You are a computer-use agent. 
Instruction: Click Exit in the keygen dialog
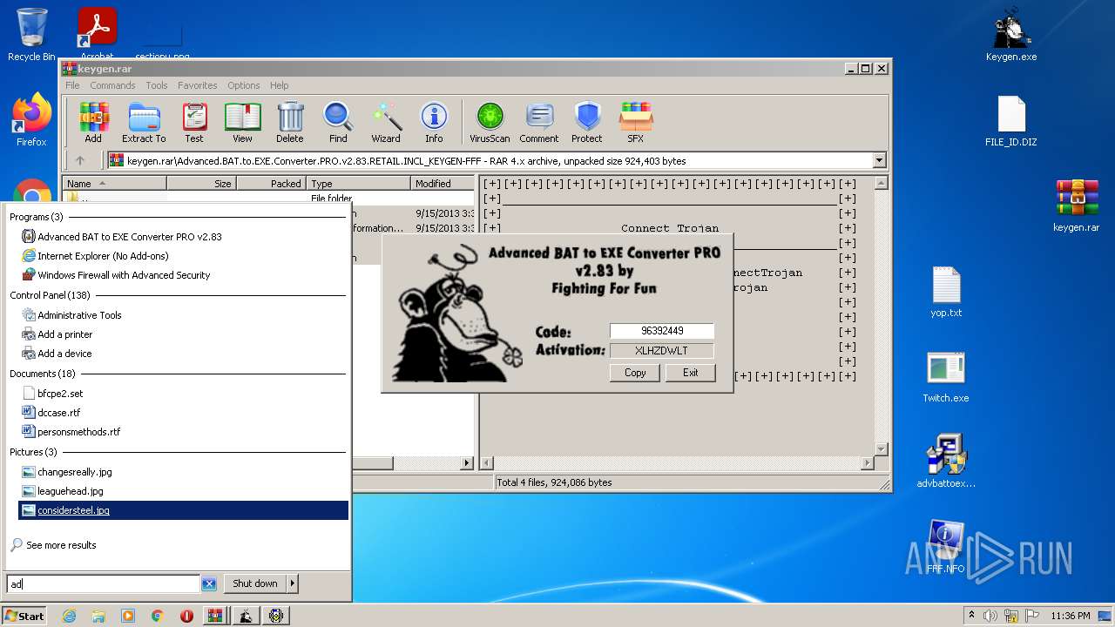pyautogui.click(x=690, y=373)
